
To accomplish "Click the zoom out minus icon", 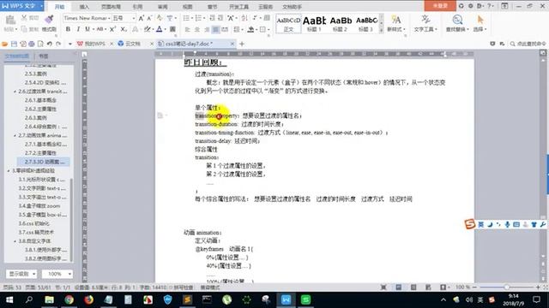I will pyautogui.click(x=474, y=287).
